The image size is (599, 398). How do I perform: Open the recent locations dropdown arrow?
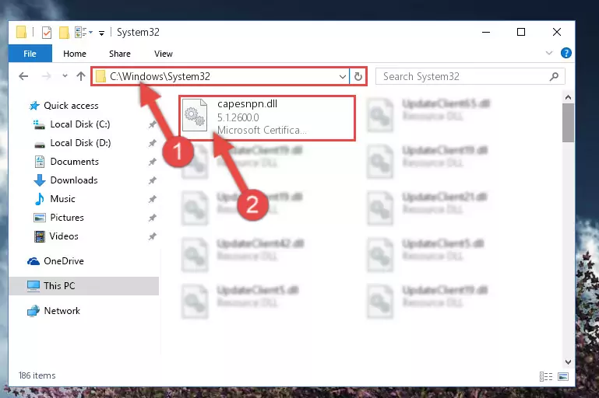click(65, 76)
